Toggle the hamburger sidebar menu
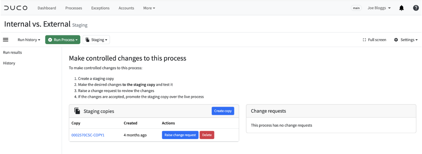 point(6,40)
